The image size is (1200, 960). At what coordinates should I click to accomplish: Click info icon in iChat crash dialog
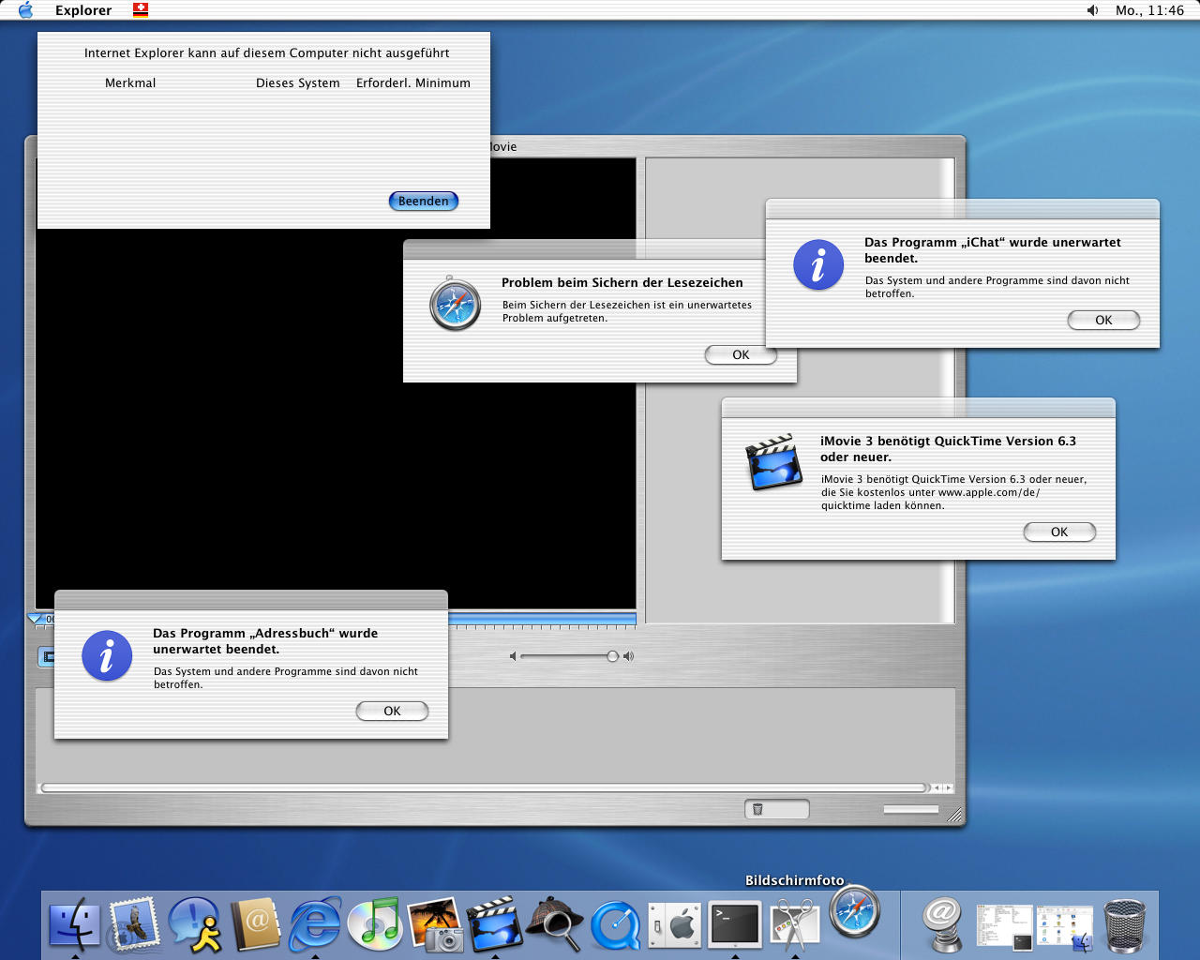tap(818, 264)
